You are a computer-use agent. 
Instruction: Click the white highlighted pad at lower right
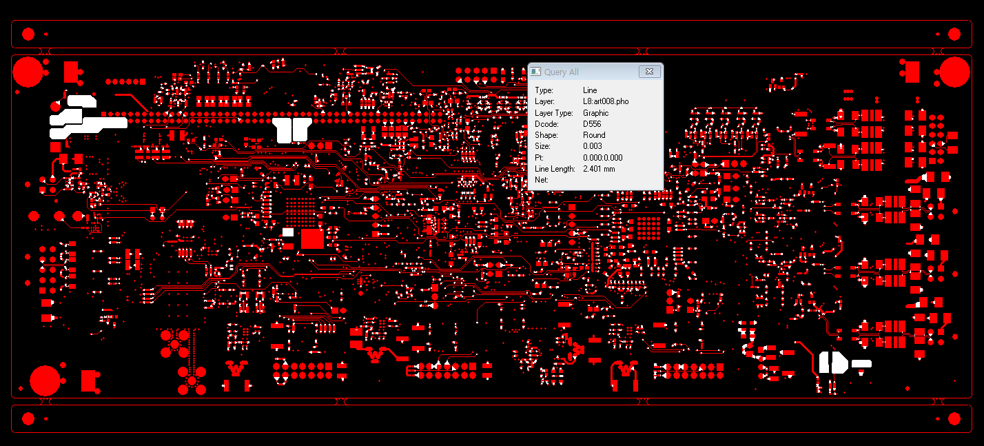[x=834, y=362]
